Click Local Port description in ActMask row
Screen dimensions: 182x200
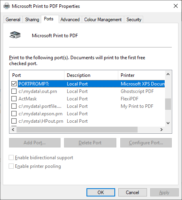77,99
